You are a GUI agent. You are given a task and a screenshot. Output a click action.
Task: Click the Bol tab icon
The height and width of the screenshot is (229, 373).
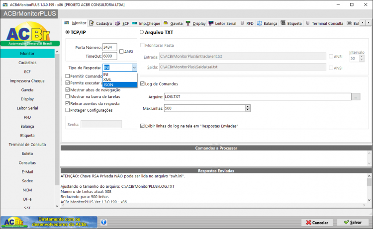pyautogui.click(x=349, y=23)
